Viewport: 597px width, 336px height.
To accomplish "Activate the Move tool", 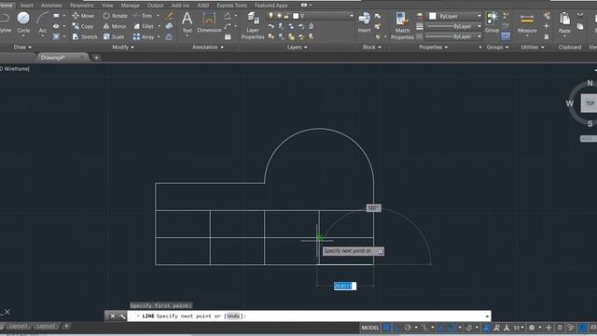I will tap(83, 16).
